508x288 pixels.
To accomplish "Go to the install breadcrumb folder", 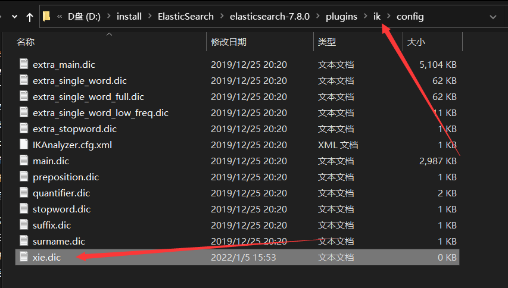I will (129, 17).
